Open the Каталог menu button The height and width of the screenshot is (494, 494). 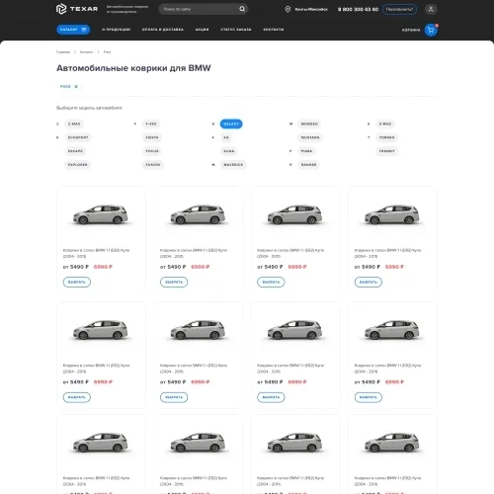[x=73, y=30]
